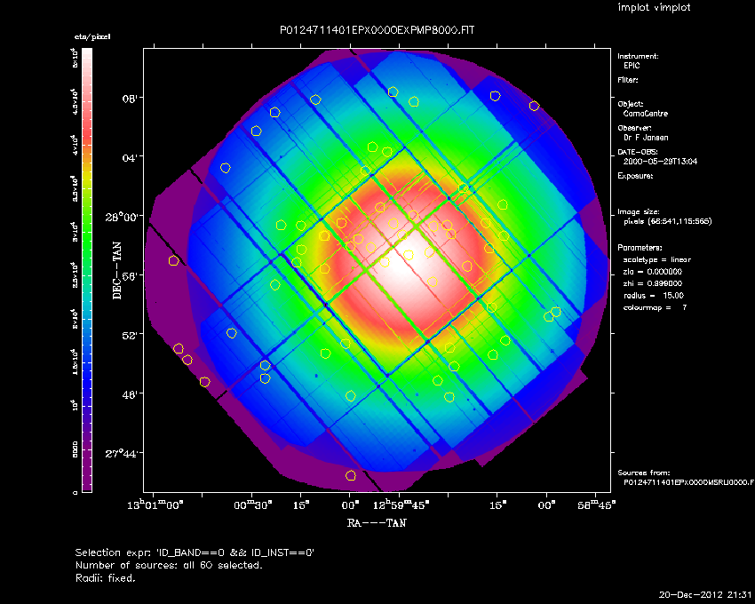755x604 pixels.
Task: Click the instrument value 'EPIC'
Action: (x=632, y=66)
